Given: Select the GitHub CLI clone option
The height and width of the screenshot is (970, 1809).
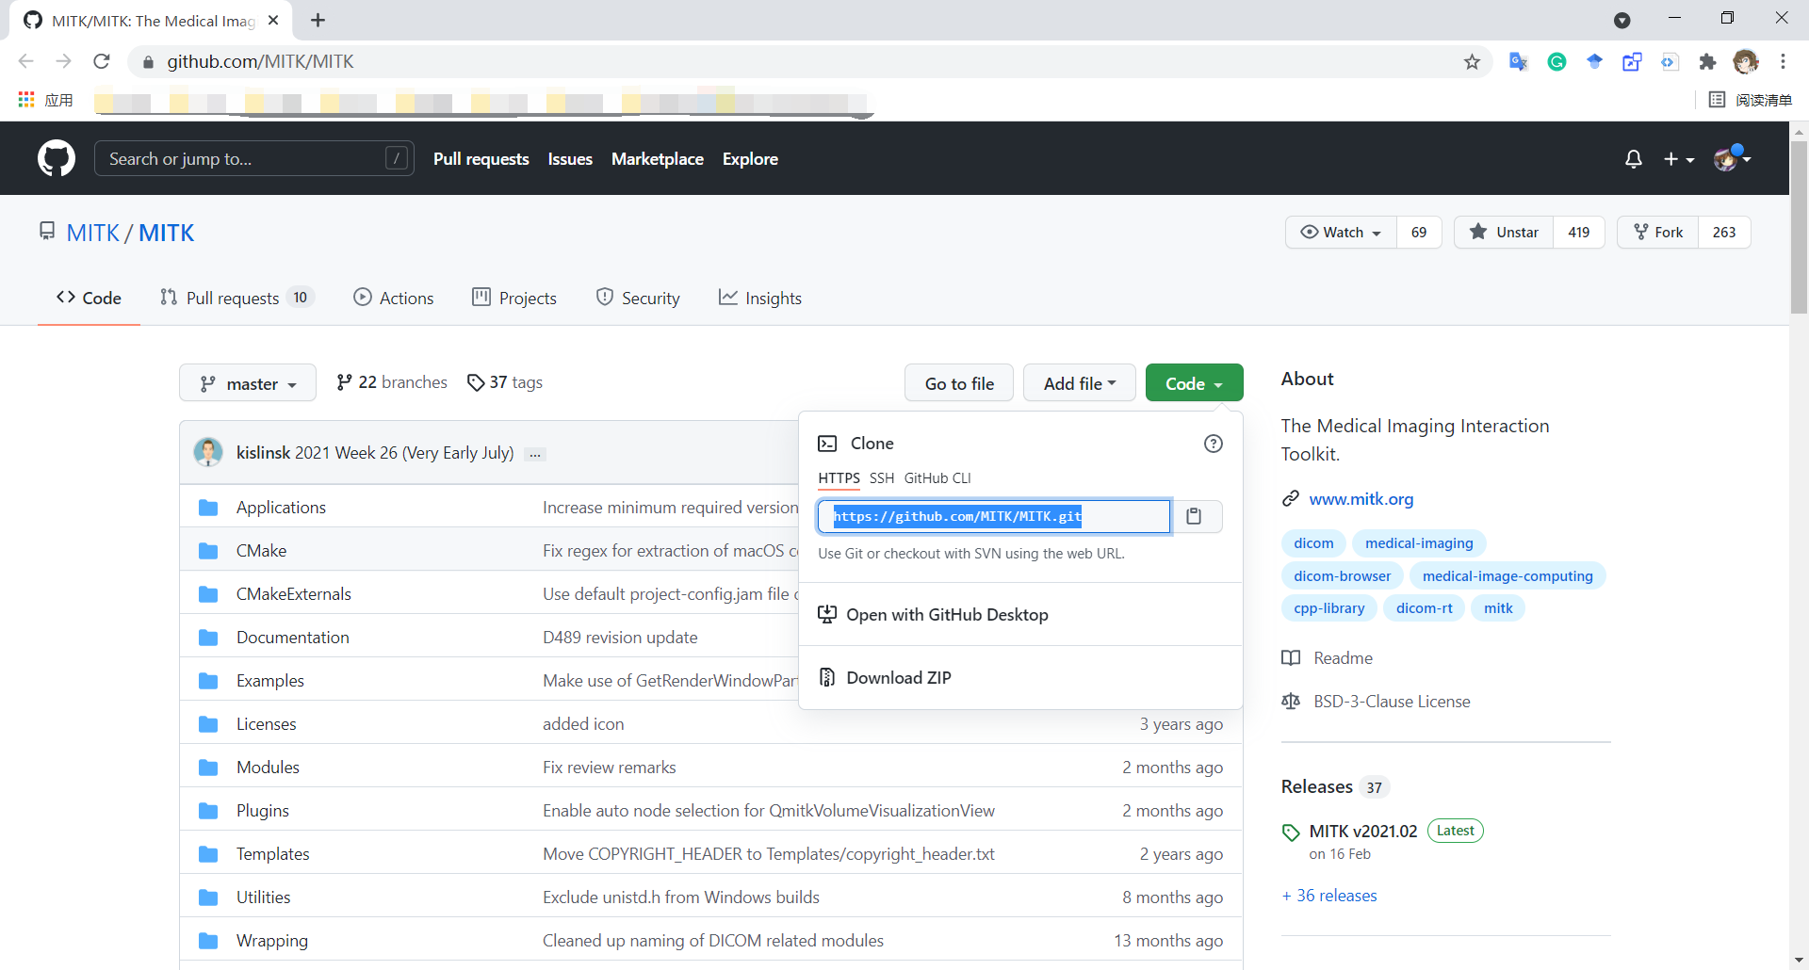Looking at the screenshot, I should [937, 478].
